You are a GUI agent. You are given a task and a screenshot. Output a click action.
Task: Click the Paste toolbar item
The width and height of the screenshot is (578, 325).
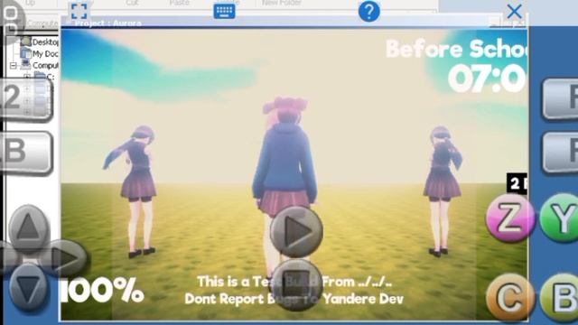point(179,3)
